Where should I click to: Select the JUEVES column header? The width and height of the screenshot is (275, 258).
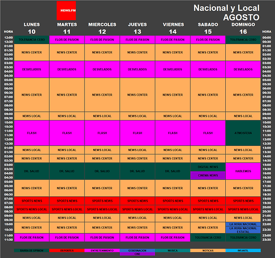pyautogui.click(x=137, y=24)
